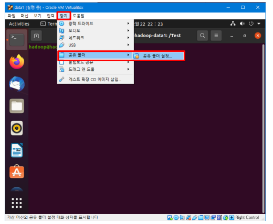
Task: Click the optical drive status icon
Action: tap(176, 218)
